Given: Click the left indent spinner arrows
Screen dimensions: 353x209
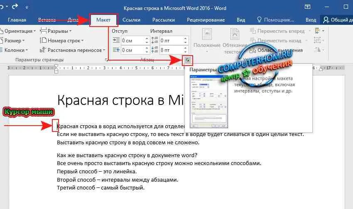Looking at the screenshot, I should 147,41.
